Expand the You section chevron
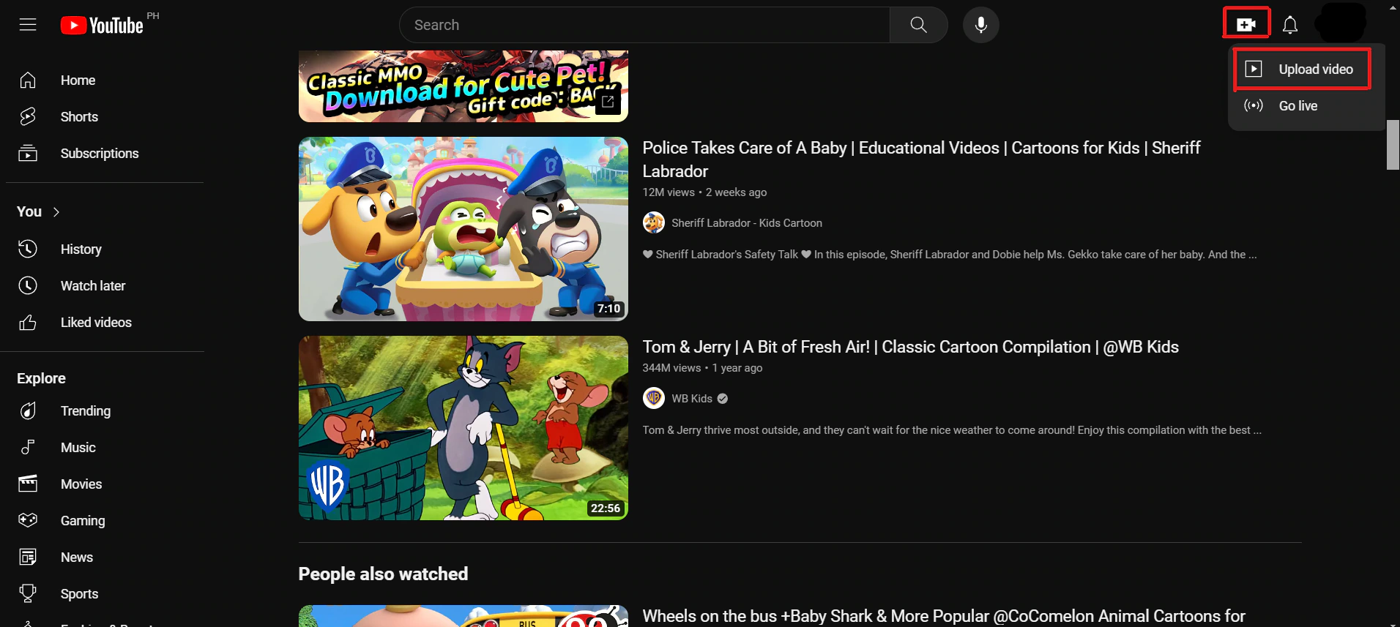This screenshot has height=627, width=1400. tap(56, 211)
